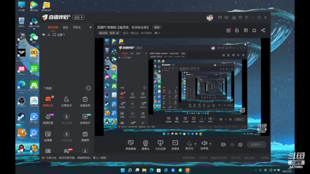Open the chat message icon in title bar

pyautogui.click(x=226, y=17)
